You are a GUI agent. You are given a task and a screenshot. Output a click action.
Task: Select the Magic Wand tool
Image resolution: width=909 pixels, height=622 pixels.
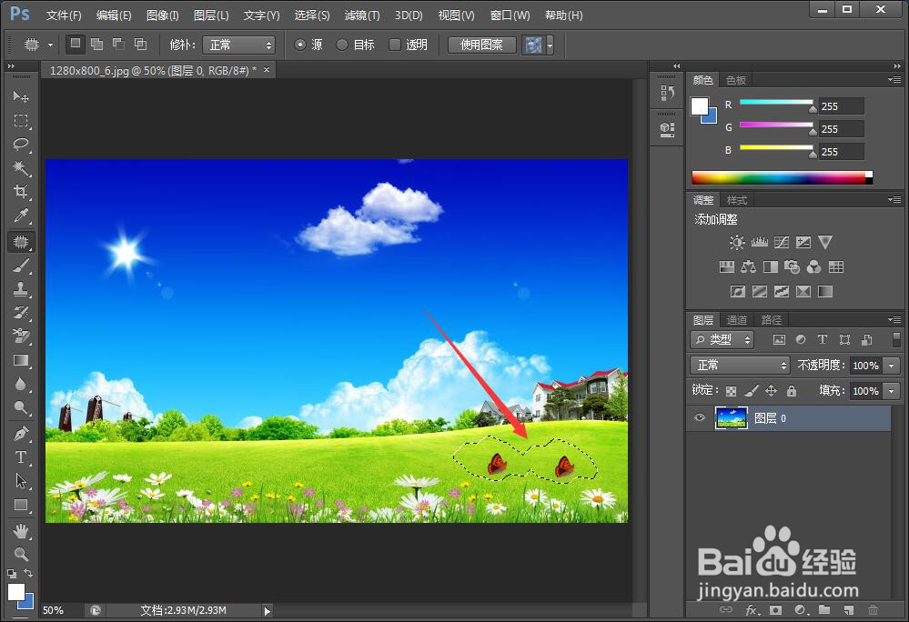coord(21,168)
